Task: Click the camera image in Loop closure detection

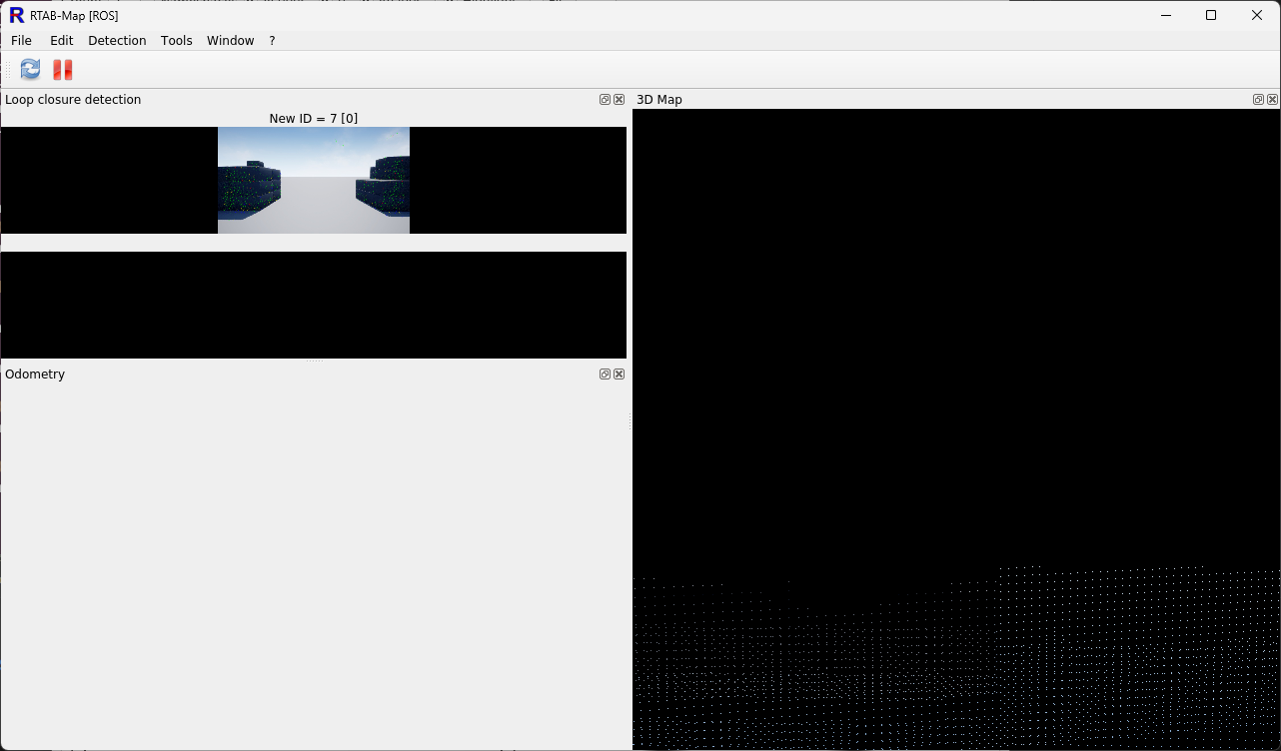Action: [x=314, y=181]
